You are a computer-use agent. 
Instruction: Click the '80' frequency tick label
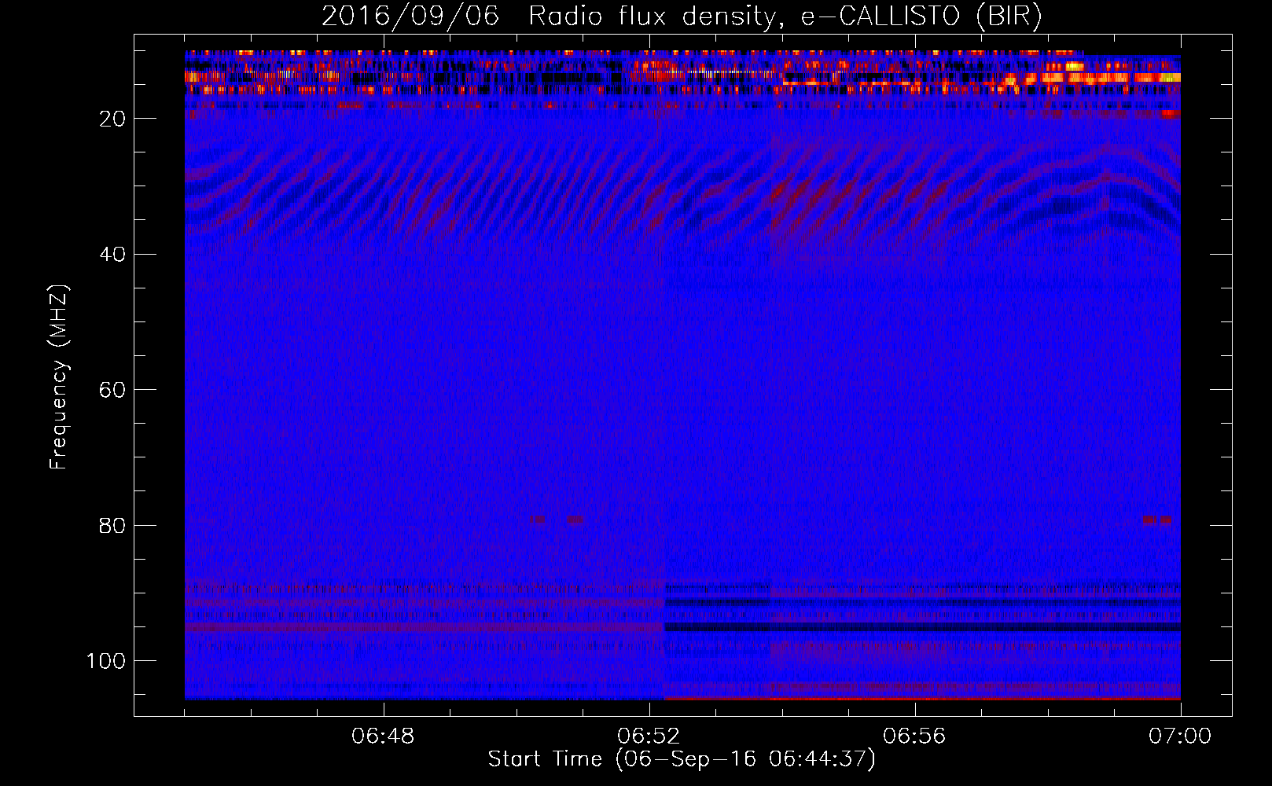pyautogui.click(x=112, y=526)
